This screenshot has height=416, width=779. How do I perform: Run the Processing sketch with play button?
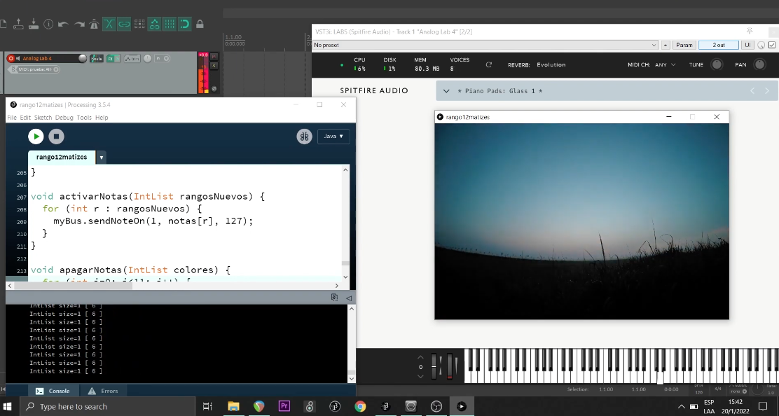(36, 137)
